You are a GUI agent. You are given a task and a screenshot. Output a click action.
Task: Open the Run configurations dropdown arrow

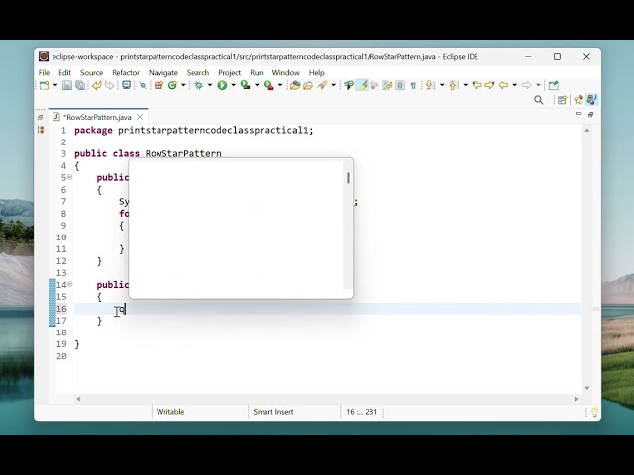click(233, 85)
